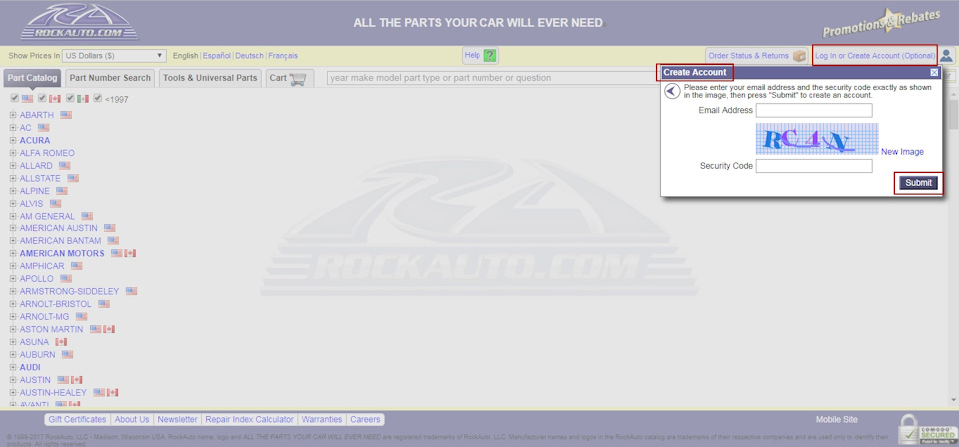This screenshot has height=447, width=959.
Task: Click the Canada flag next to ASUNA
Action: coord(61,342)
